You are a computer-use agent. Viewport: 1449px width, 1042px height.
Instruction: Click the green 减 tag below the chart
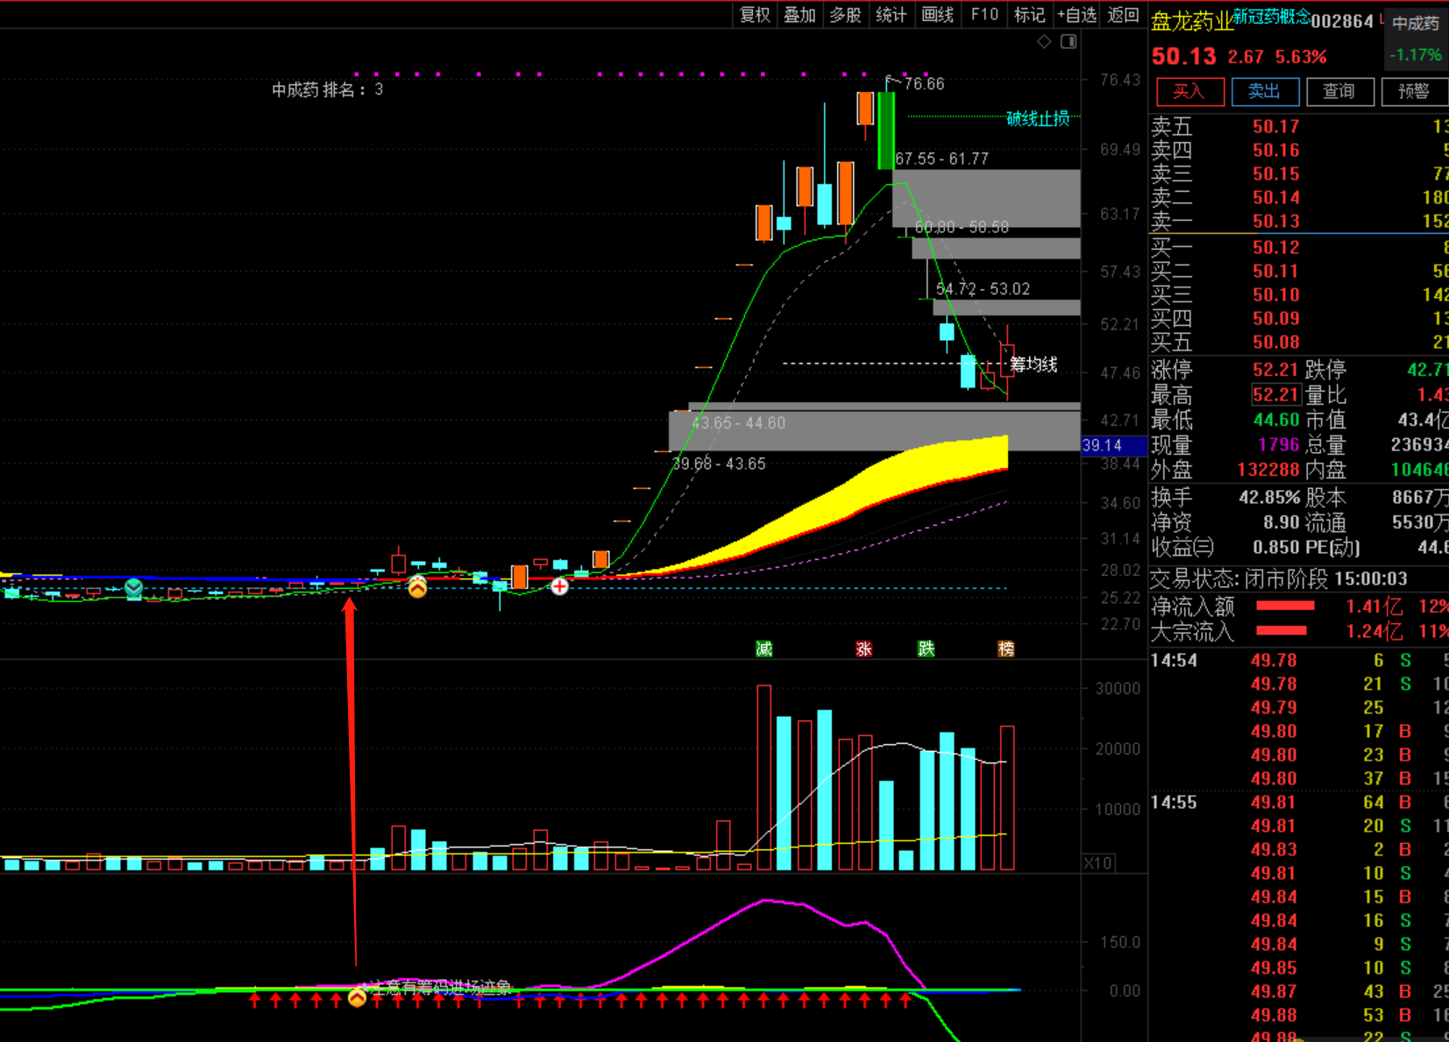(764, 649)
